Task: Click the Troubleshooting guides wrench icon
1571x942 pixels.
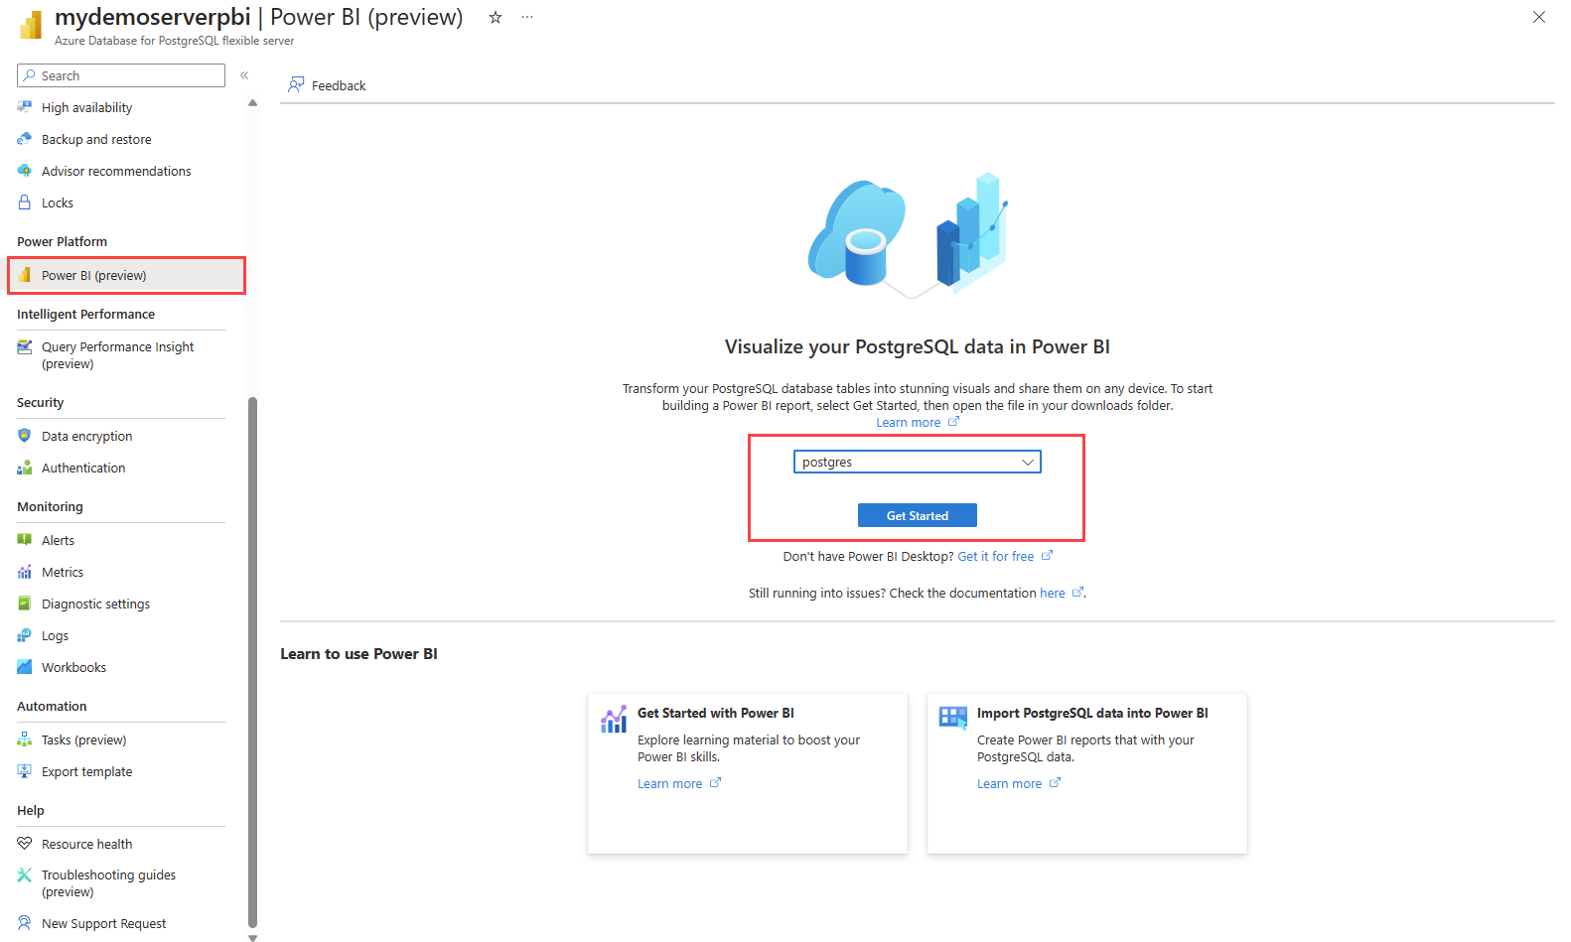Action: [x=25, y=875]
